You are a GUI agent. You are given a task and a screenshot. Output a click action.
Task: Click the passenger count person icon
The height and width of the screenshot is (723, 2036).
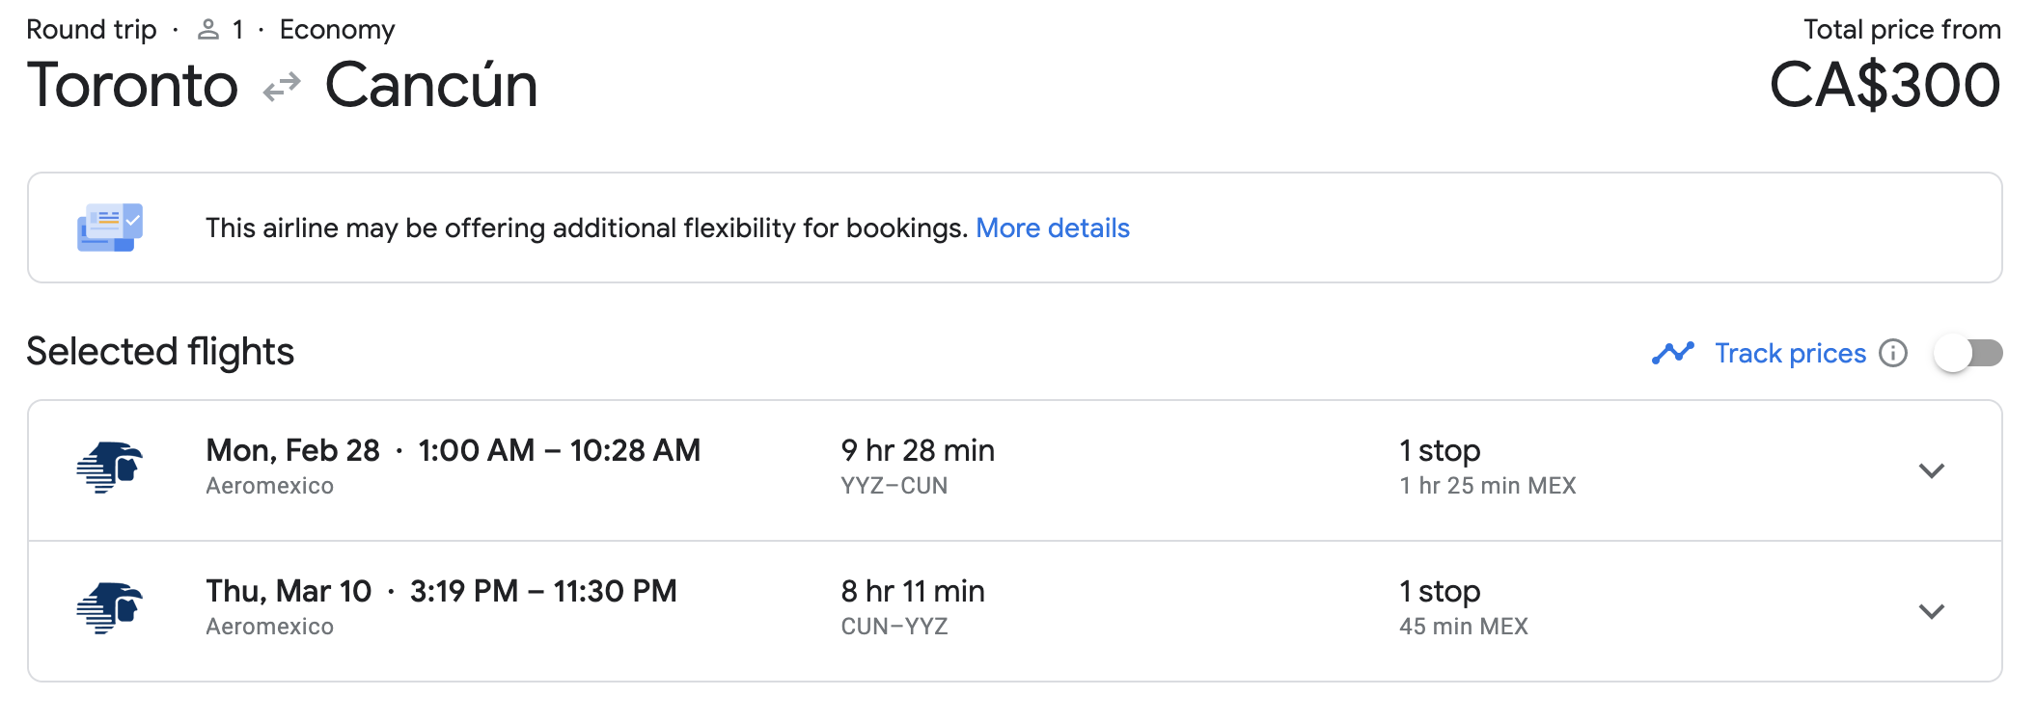pyautogui.click(x=208, y=30)
